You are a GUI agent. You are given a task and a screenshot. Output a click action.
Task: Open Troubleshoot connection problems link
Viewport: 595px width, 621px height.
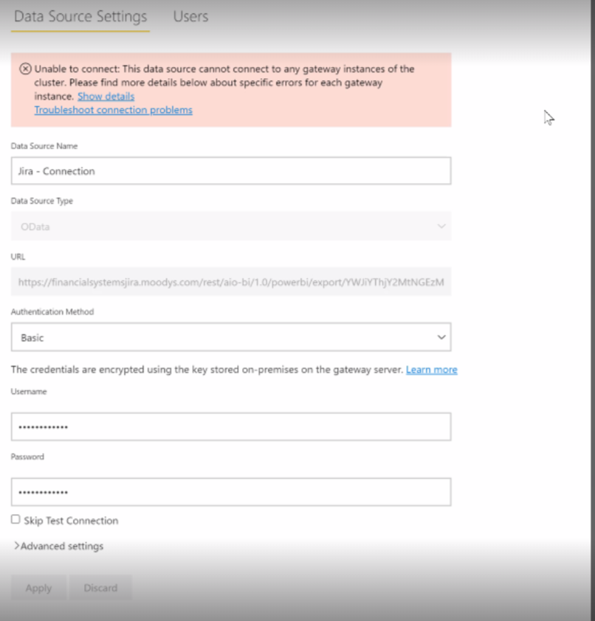coord(114,110)
